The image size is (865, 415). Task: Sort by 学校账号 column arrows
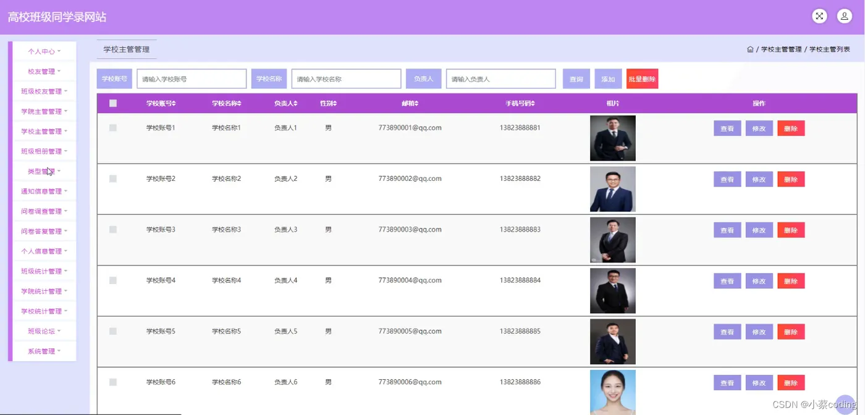point(174,103)
